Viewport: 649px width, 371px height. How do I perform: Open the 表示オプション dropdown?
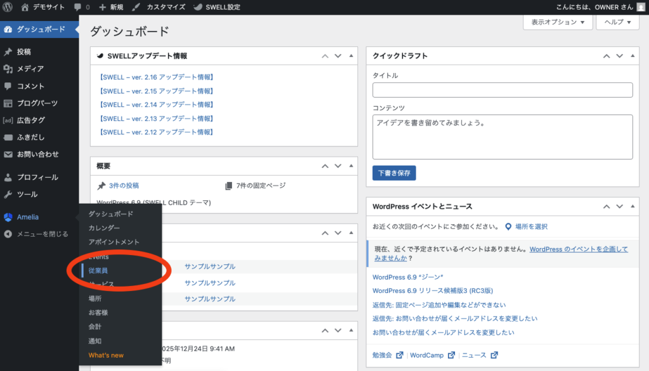click(558, 22)
